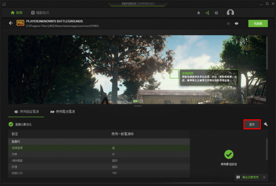Click the large 使用最佳設定 checkmark
The height and width of the screenshot is (186, 276).
click(x=229, y=154)
